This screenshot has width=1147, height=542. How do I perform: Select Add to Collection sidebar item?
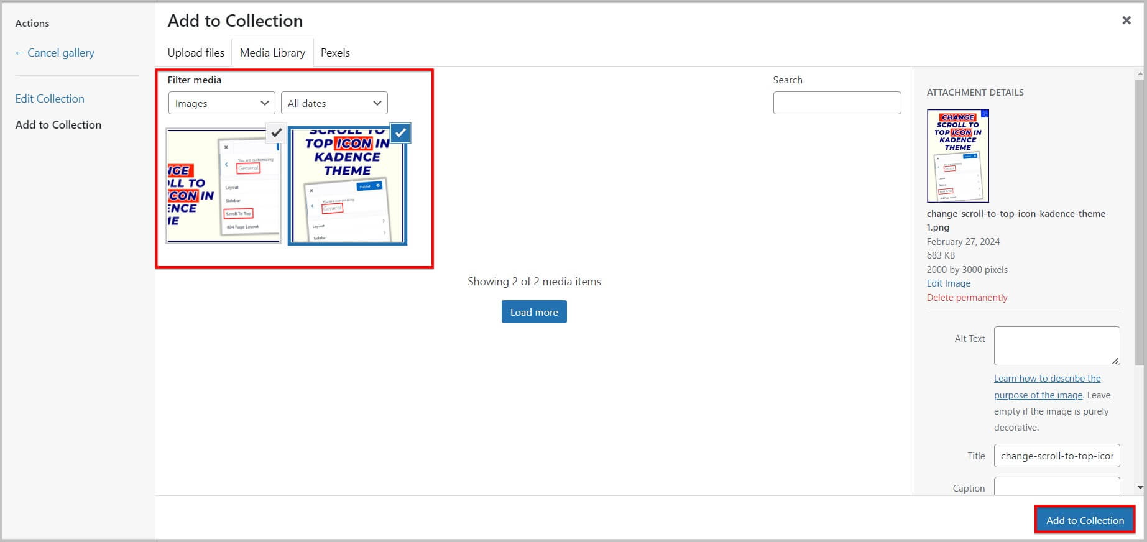point(58,125)
